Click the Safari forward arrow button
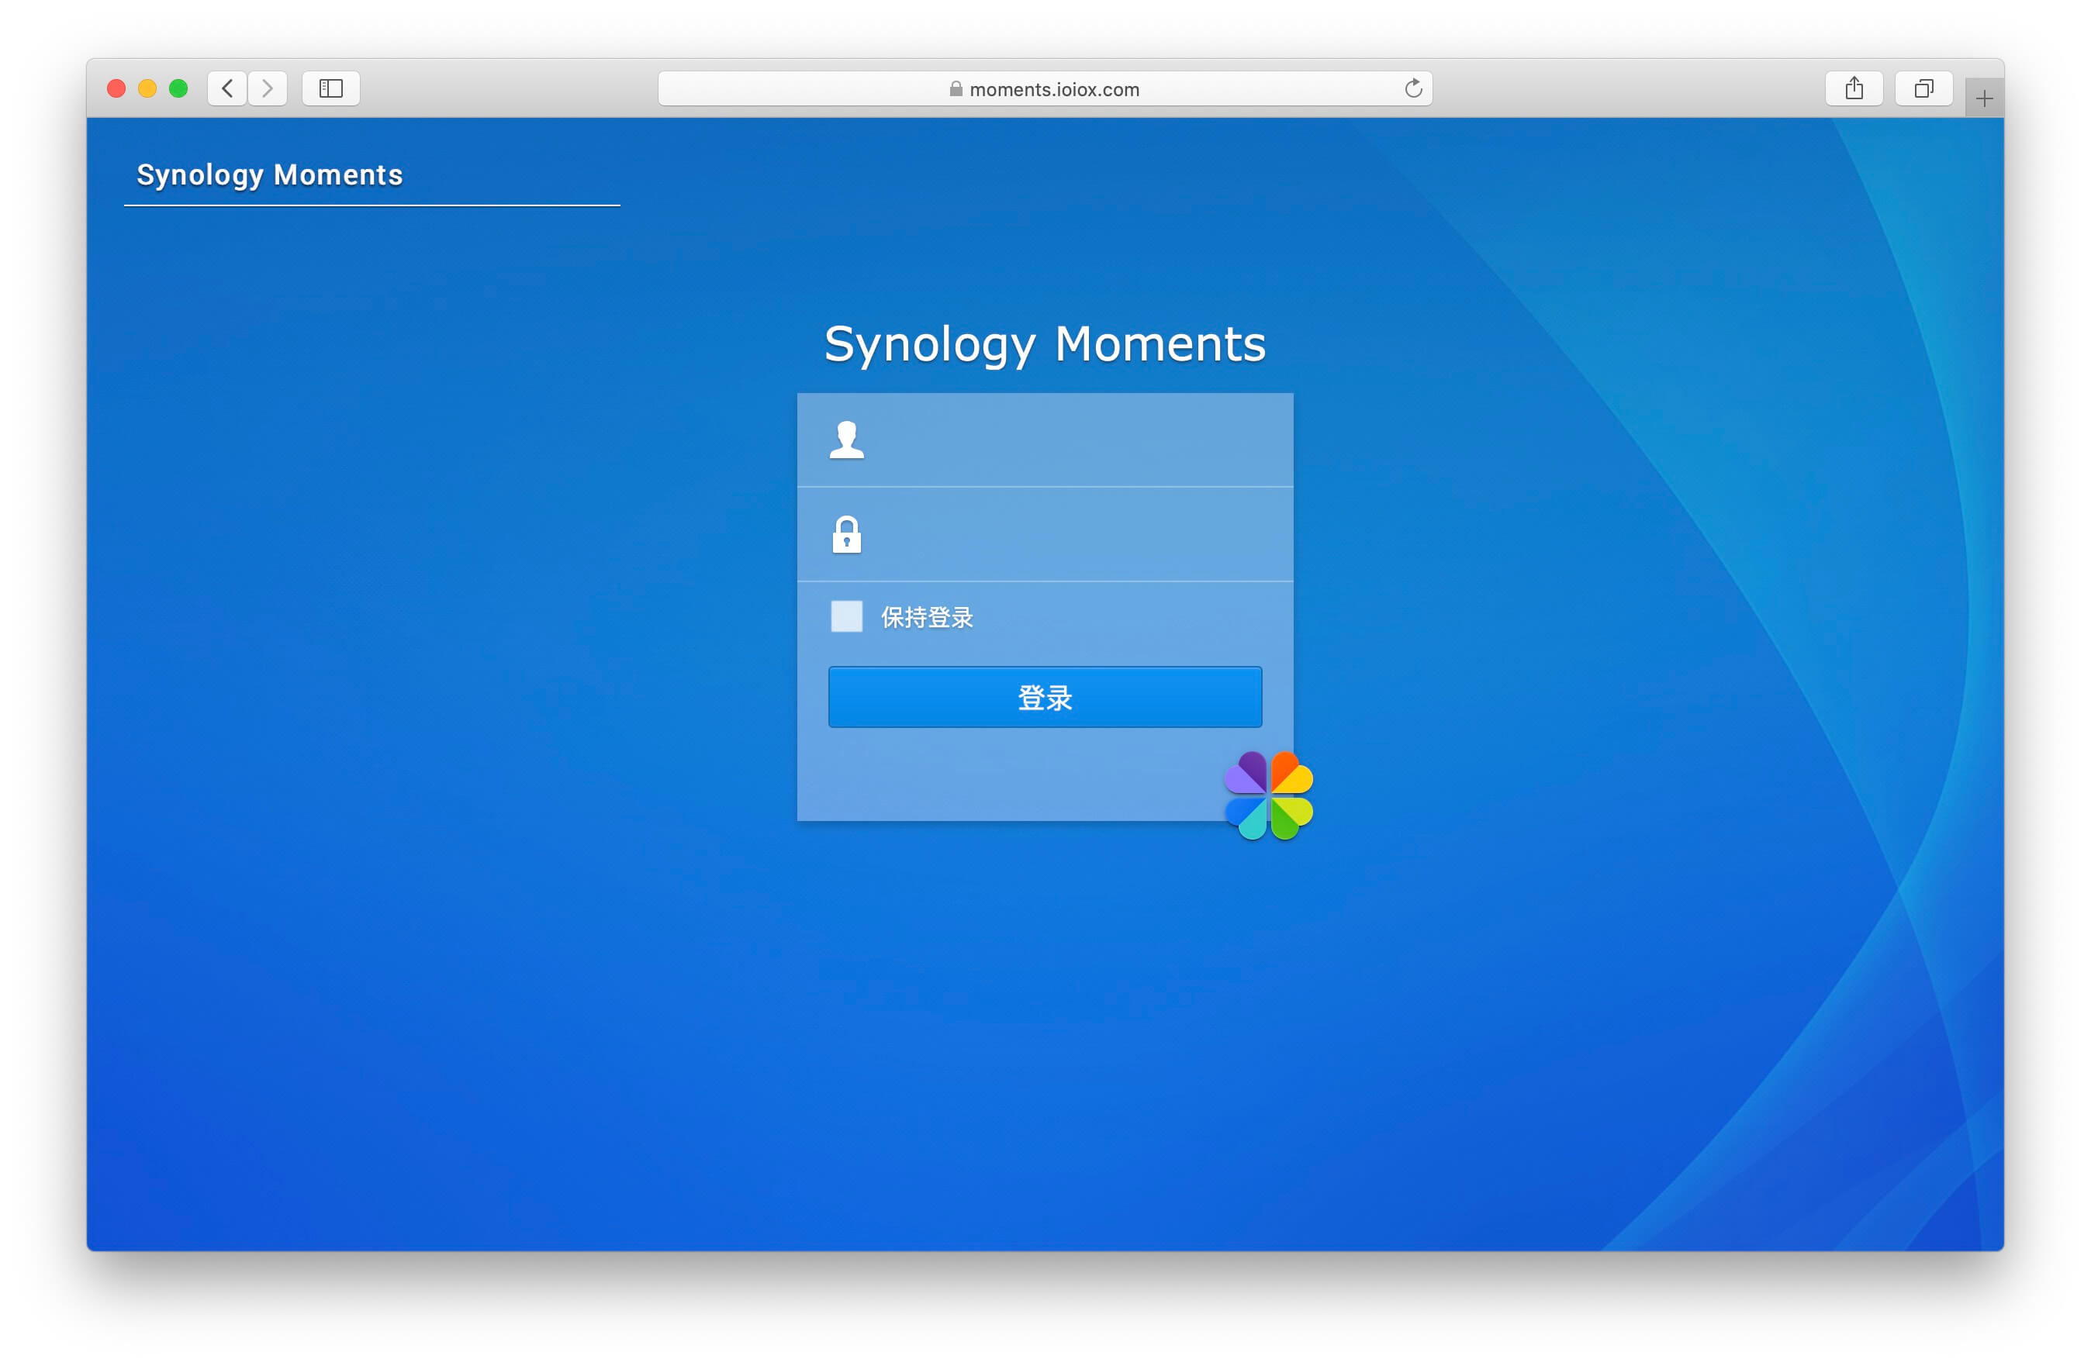 point(267,88)
